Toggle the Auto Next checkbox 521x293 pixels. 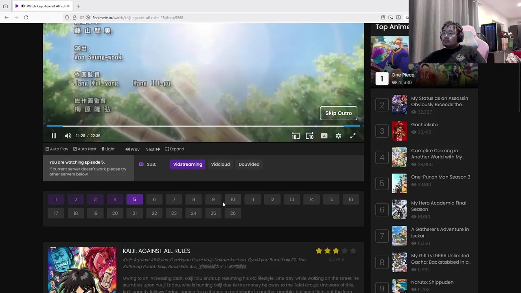[85, 149]
